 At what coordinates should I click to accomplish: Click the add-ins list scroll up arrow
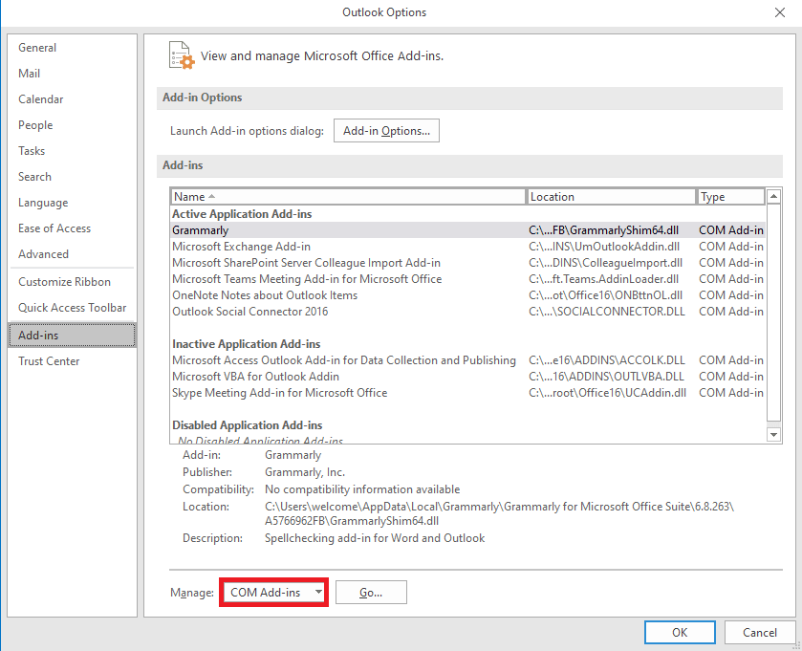point(774,196)
